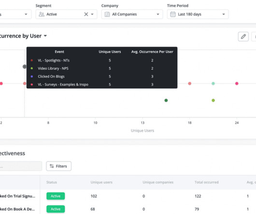Viewport: 256px width, 214px height.
Task: Click the light green data point on chart
Action: [x=213, y=100]
